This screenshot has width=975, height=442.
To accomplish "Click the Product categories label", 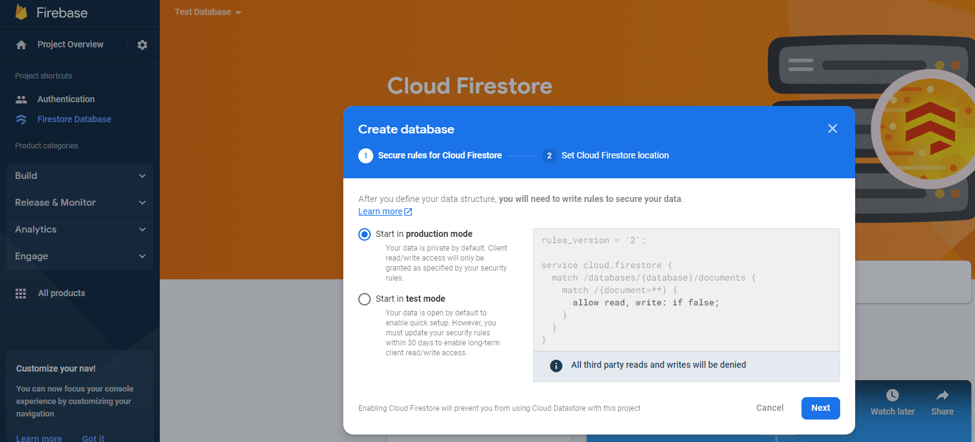I will [x=47, y=146].
